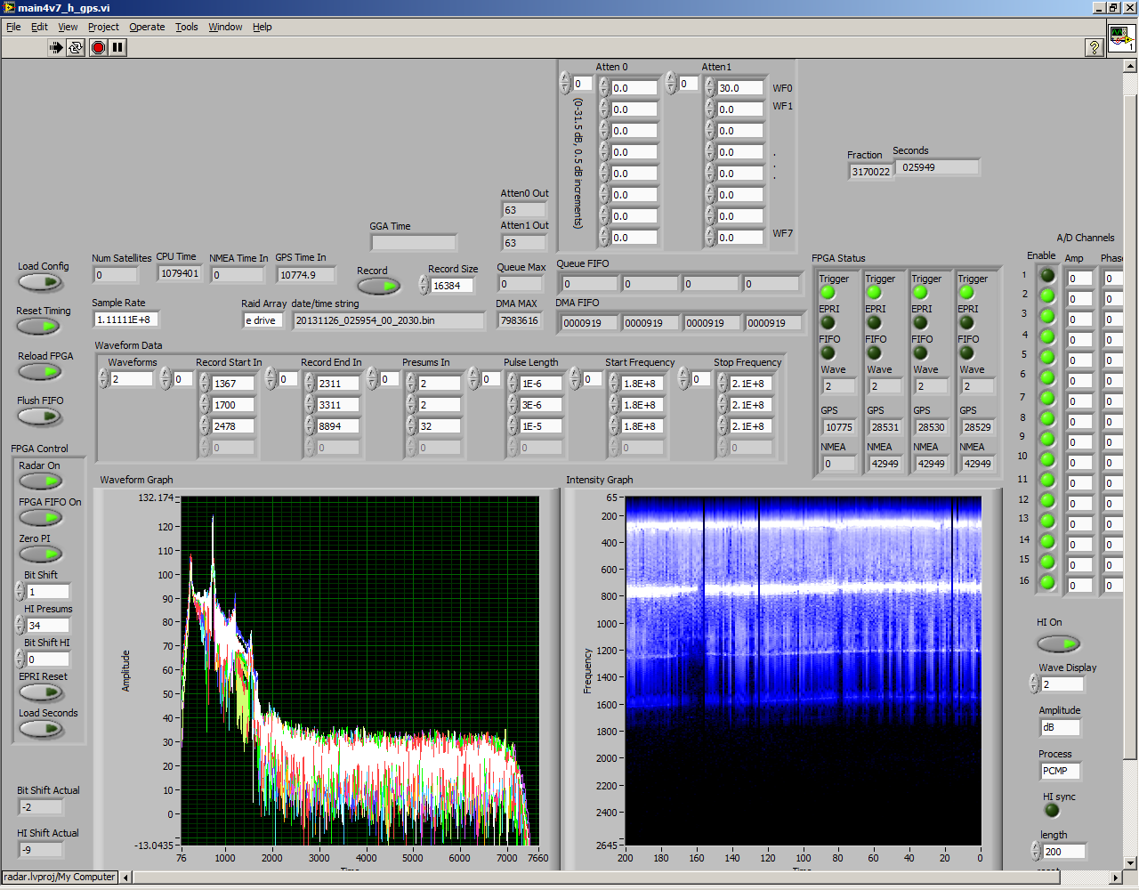This screenshot has height=890, width=1139.
Task: Open the Amplitude dB selector
Action: click(1060, 728)
